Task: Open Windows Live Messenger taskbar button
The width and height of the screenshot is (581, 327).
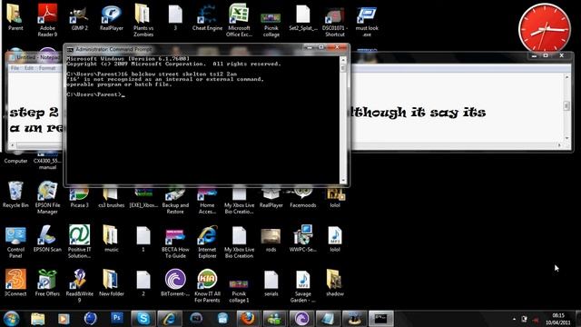Action: click(274, 319)
